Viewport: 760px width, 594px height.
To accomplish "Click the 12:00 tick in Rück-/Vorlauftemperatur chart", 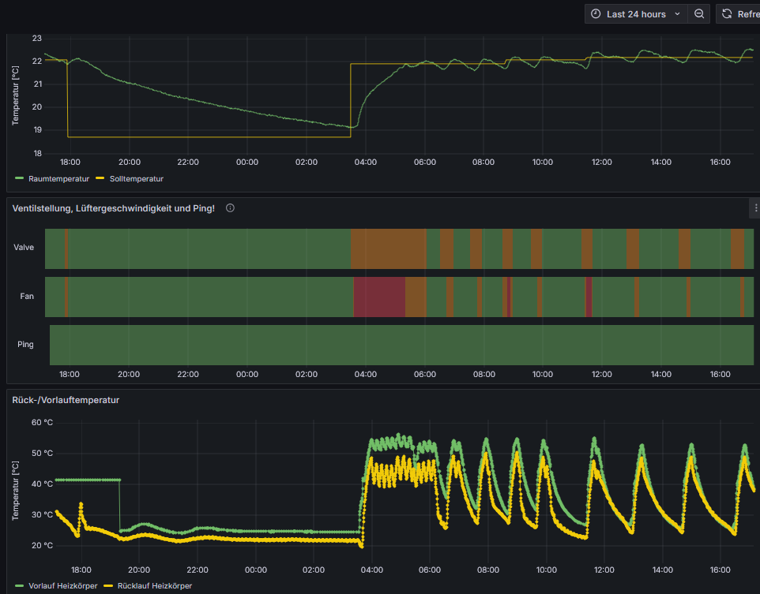I will [x=604, y=570].
